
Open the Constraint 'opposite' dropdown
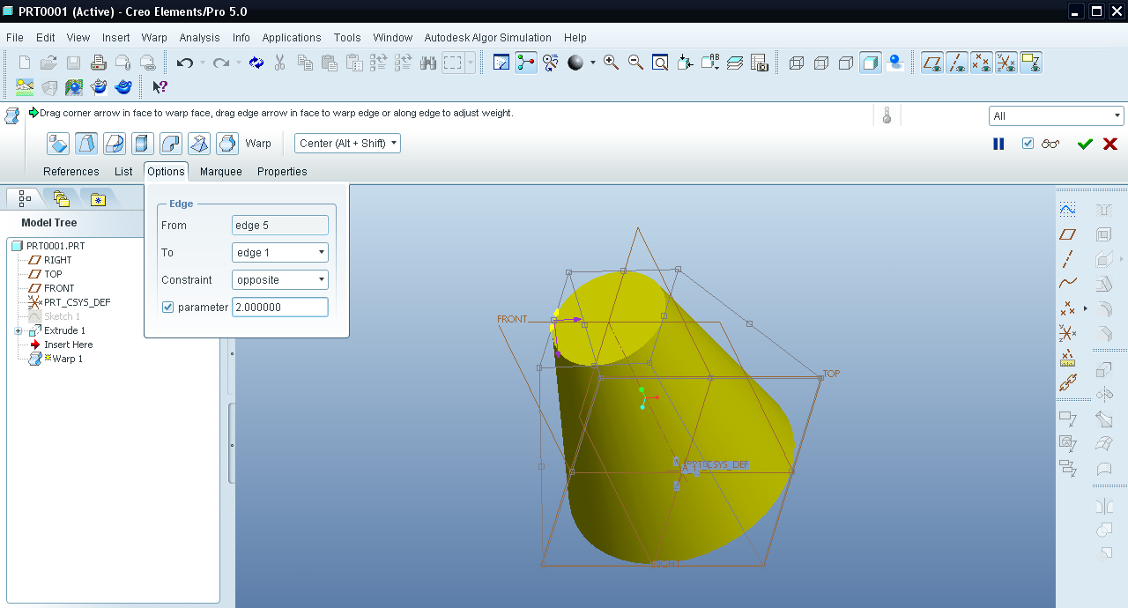[x=280, y=280]
